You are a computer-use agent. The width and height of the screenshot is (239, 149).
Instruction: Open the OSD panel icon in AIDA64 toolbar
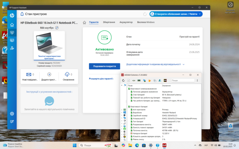165,81
